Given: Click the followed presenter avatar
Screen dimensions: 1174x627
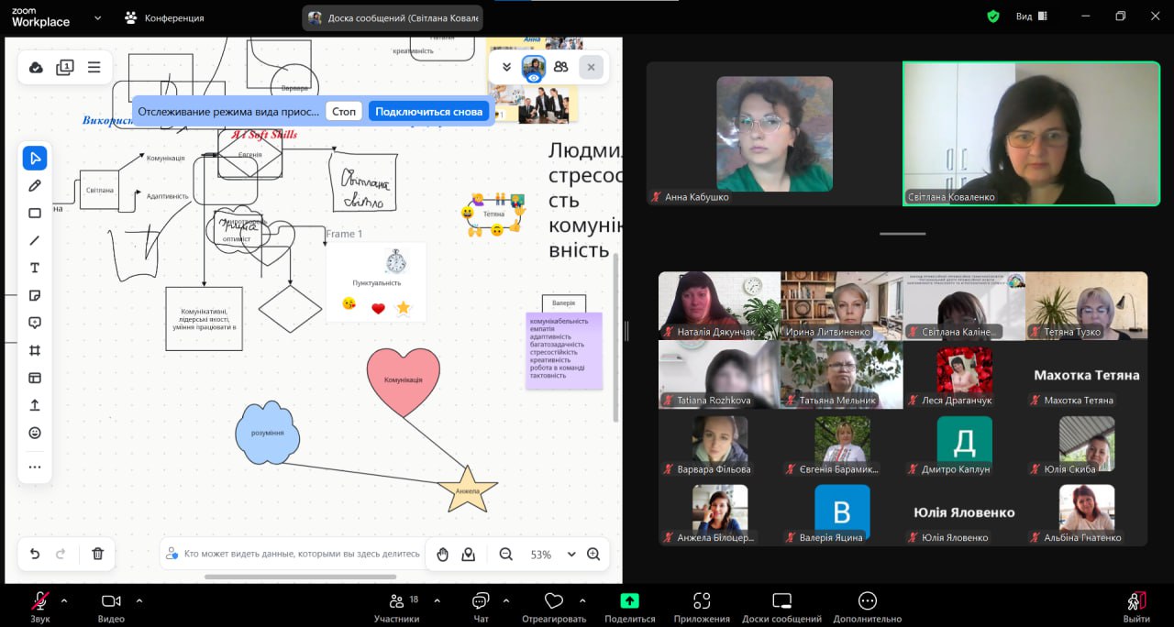Looking at the screenshot, I should click(534, 67).
